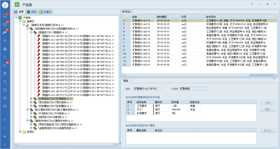Open the sidebar icon with badge 66
280x149 pixels.
[x=5, y=65]
